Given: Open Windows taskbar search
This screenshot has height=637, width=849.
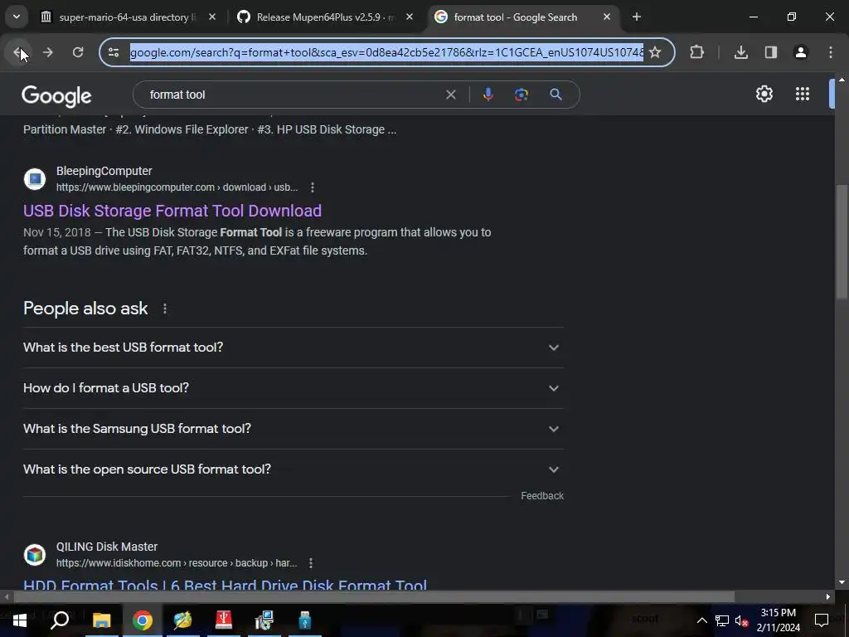Looking at the screenshot, I should click(x=60, y=620).
